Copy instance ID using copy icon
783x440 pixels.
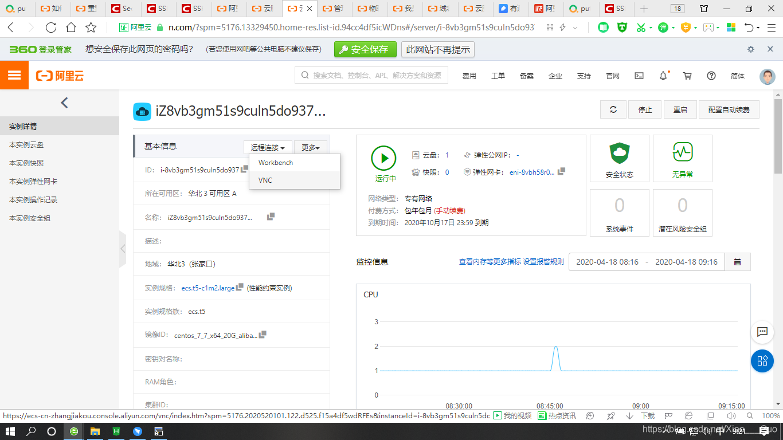point(245,169)
